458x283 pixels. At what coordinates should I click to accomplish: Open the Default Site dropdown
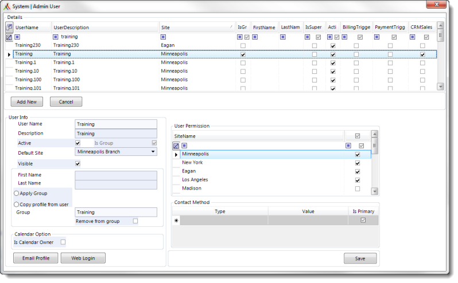pyautogui.click(x=153, y=152)
